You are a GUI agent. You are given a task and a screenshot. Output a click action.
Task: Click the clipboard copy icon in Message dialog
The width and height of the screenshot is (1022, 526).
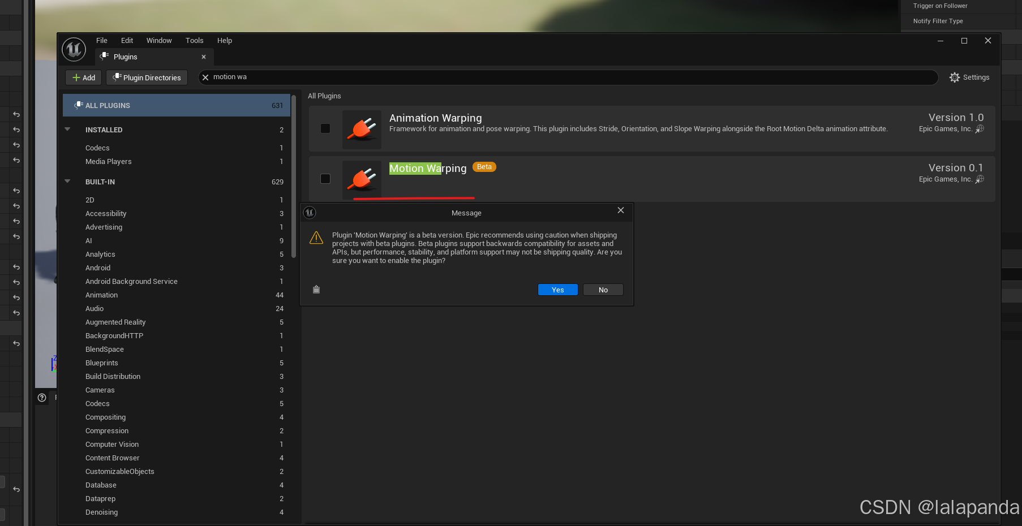(x=316, y=290)
